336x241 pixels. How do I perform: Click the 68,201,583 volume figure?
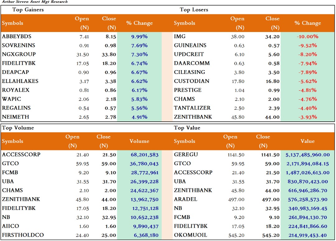coord(145,155)
